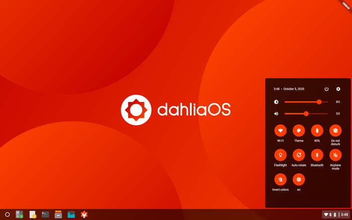The width and height of the screenshot is (352, 220).
Task: Enable Airplane mode tile
Action: (x=335, y=155)
